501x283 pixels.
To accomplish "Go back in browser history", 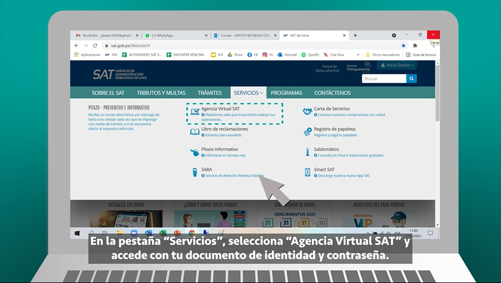I will 76,46.
